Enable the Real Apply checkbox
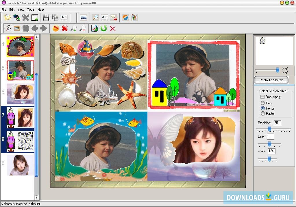This screenshot has width=296, height=207. click(x=262, y=97)
